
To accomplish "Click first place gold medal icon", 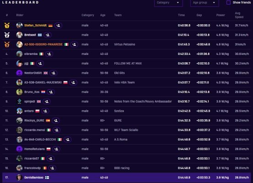I will click(7, 25).
